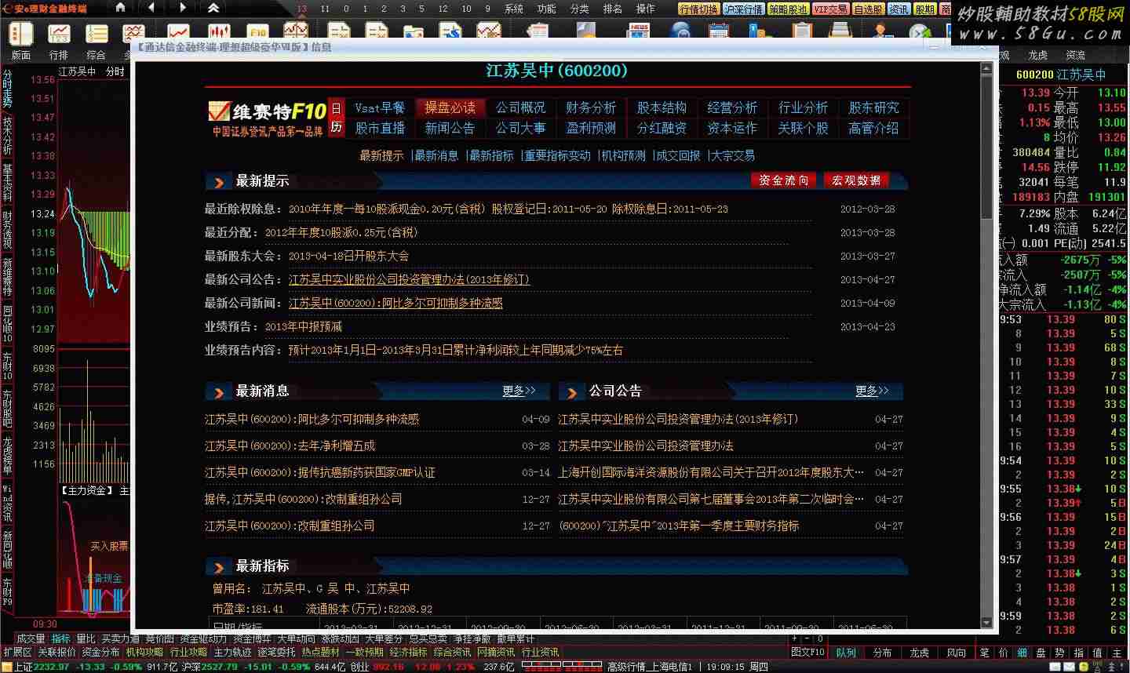Image resolution: width=1130 pixels, height=673 pixels.
Task: Click the 资金流向 red button
Action: (x=783, y=180)
